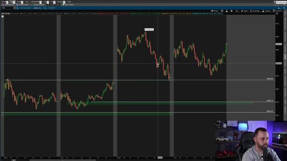Open the symbol selector dropdown arrow

(x=15, y=8)
